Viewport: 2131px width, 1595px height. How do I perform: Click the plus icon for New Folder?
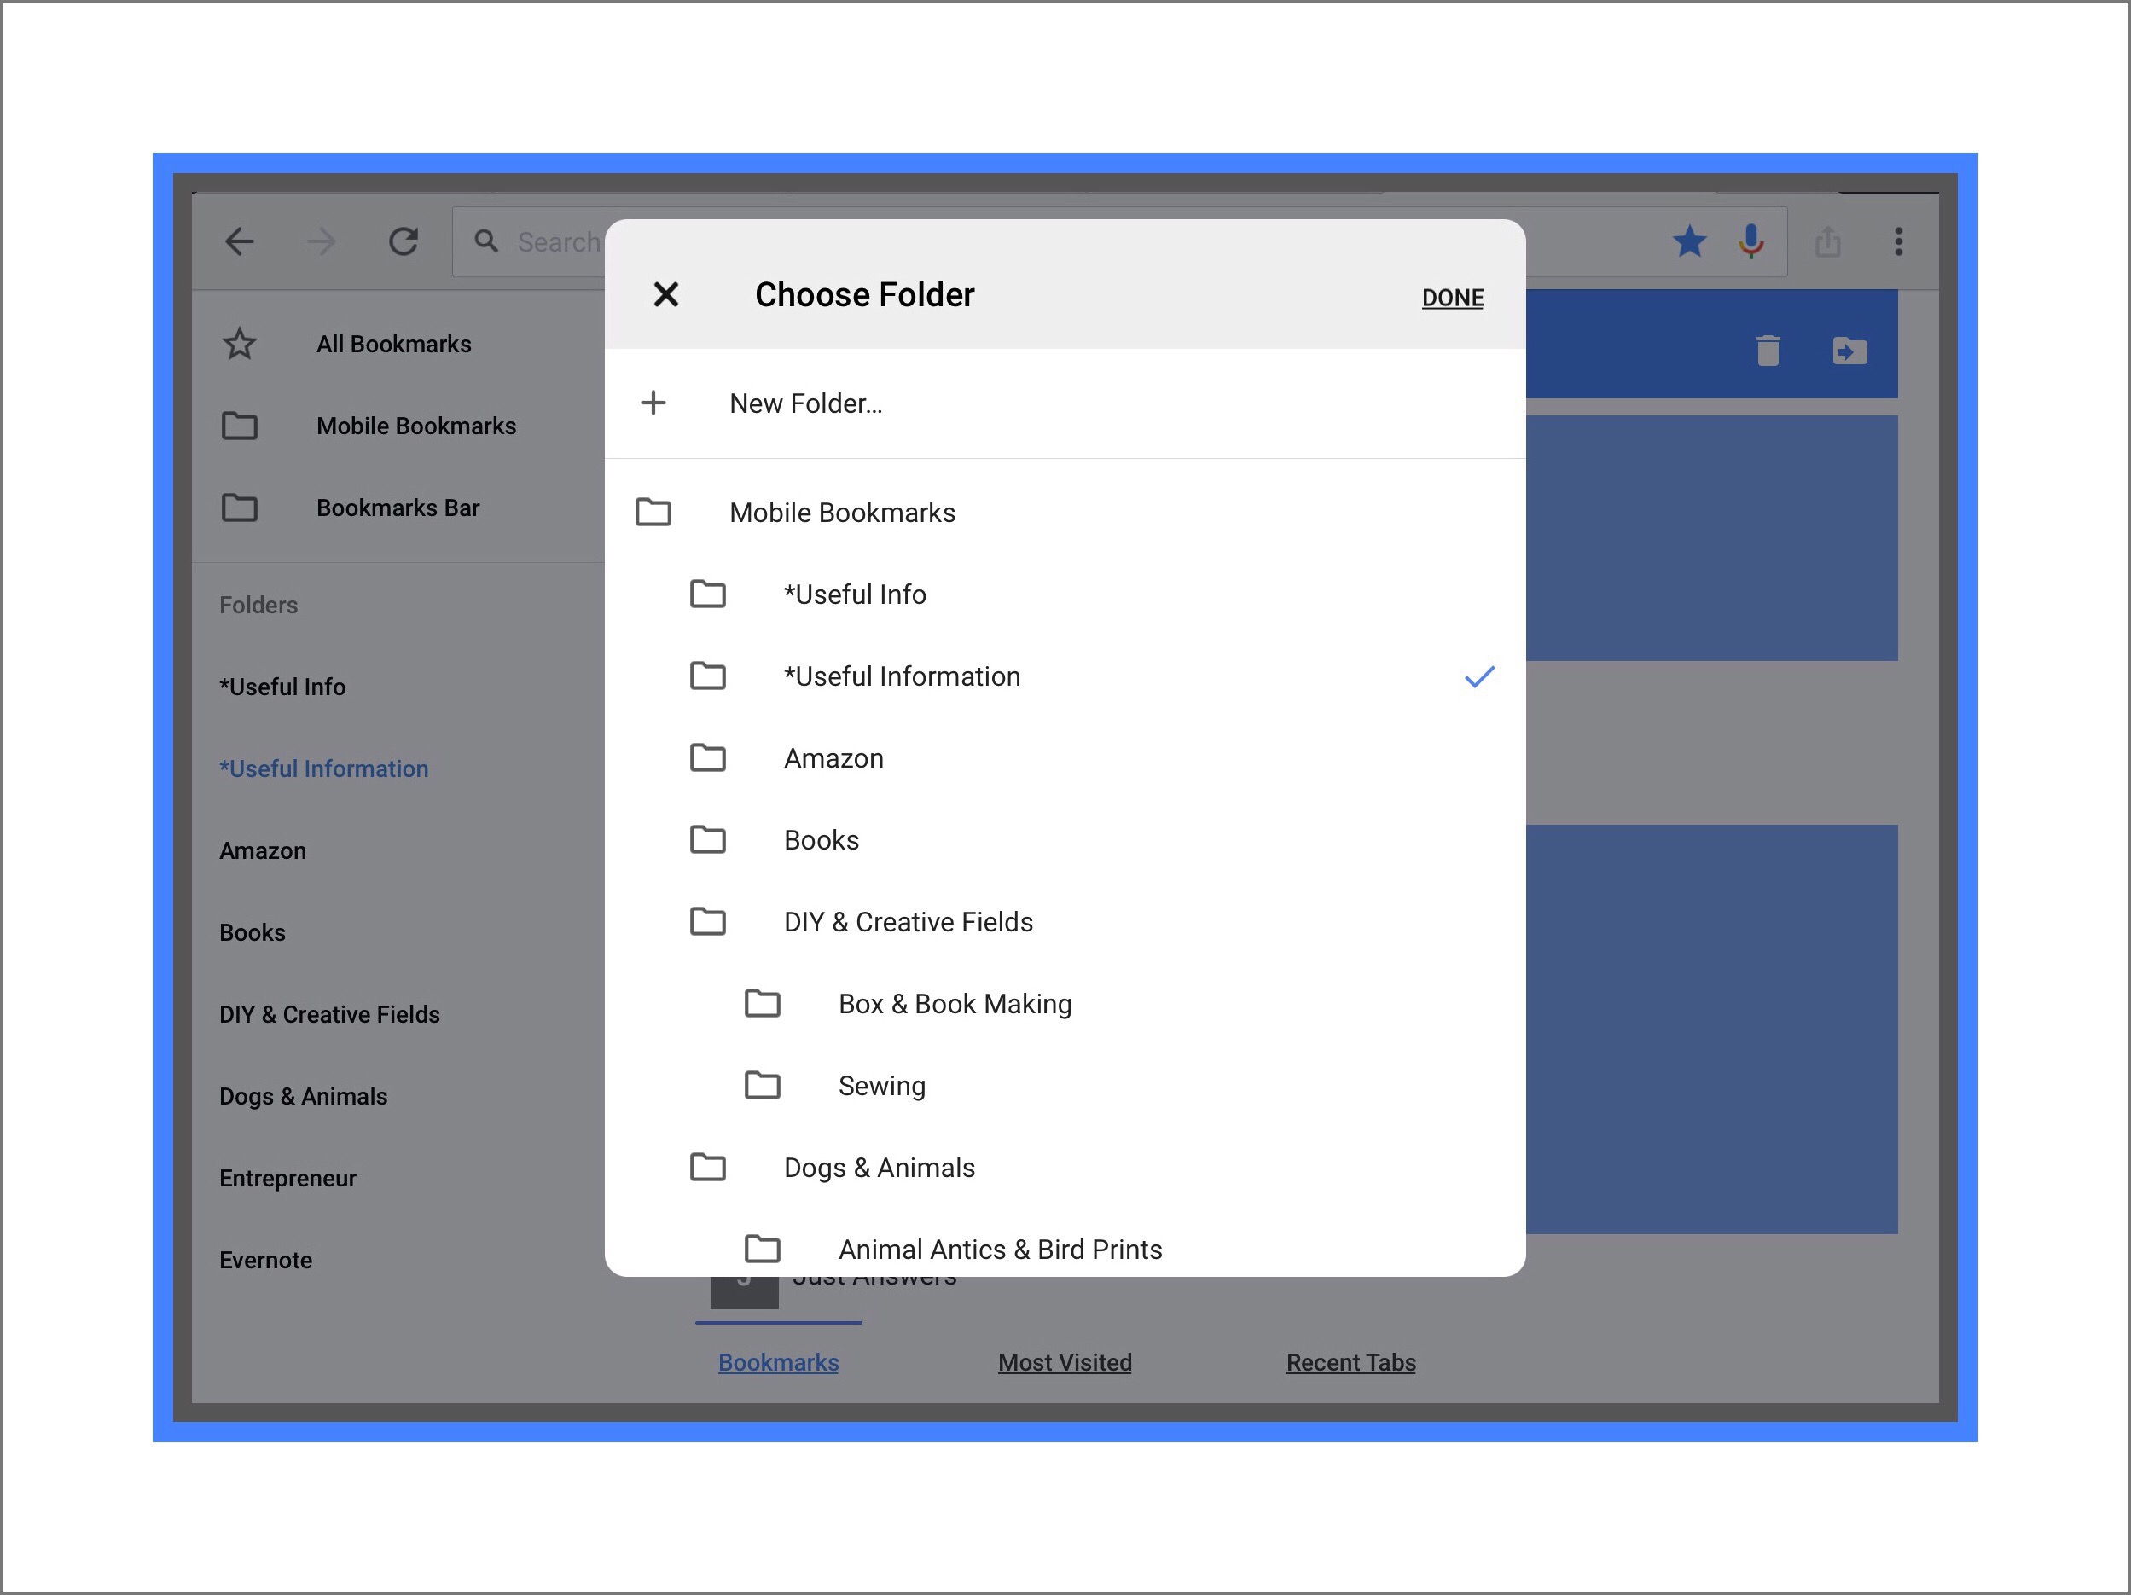tap(653, 403)
